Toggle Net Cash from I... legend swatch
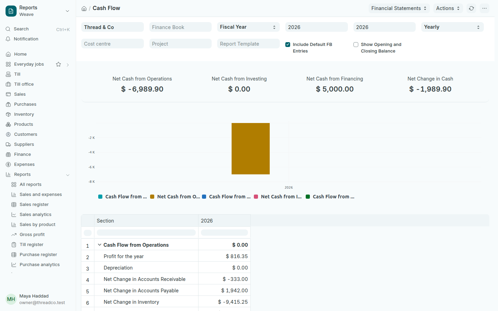 tap(256, 197)
